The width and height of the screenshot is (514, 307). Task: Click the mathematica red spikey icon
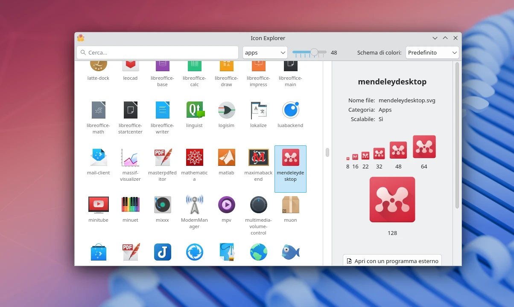[x=194, y=157]
